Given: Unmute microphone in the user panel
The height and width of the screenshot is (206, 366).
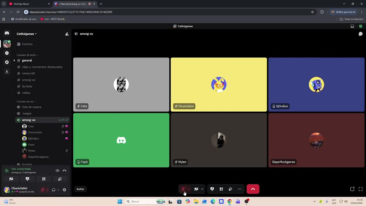Looking at the screenshot, I should [x=43, y=190].
